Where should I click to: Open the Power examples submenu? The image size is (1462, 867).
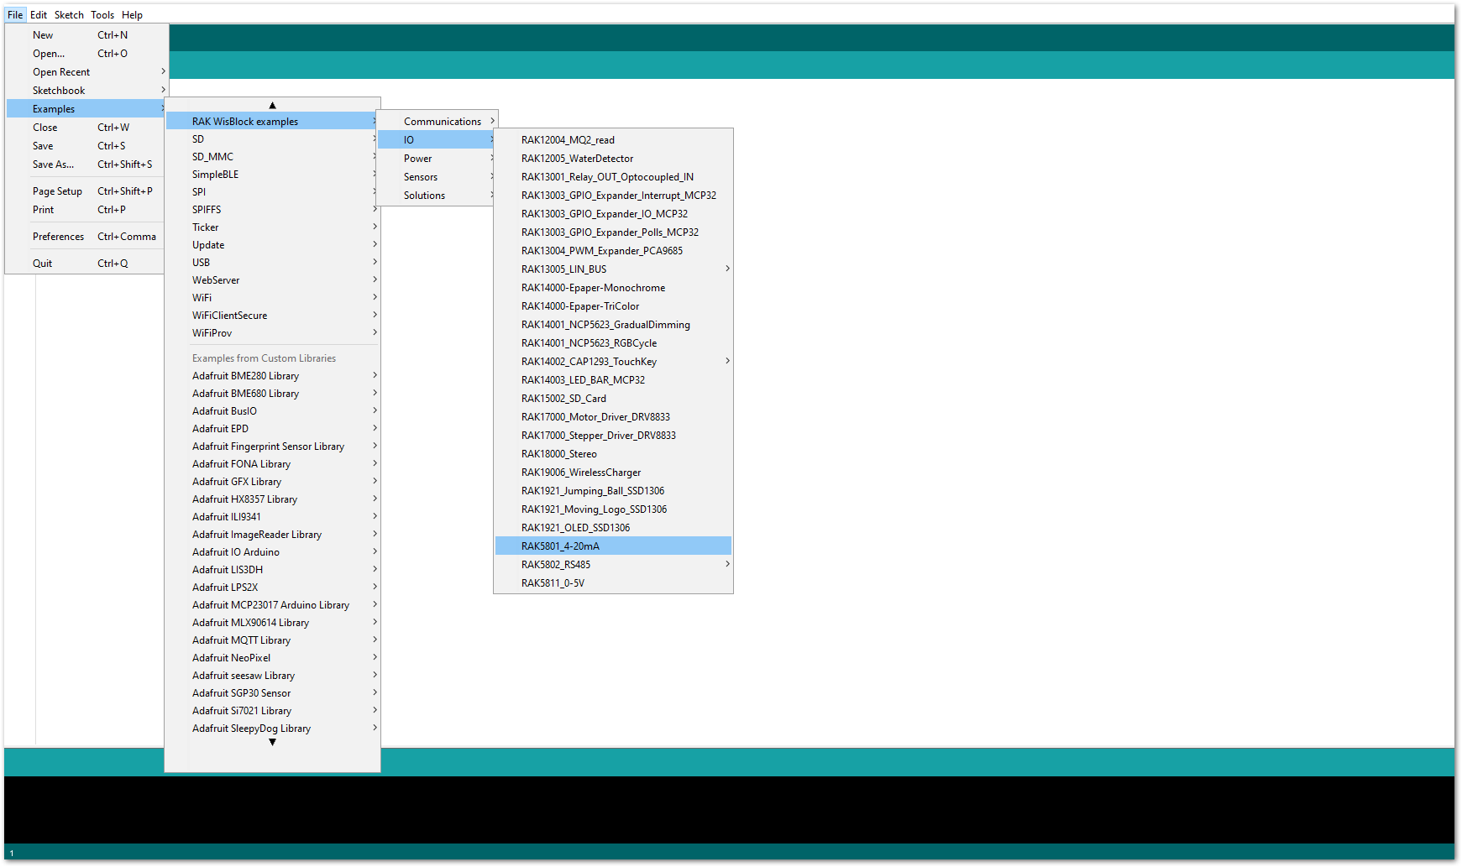pos(437,159)
